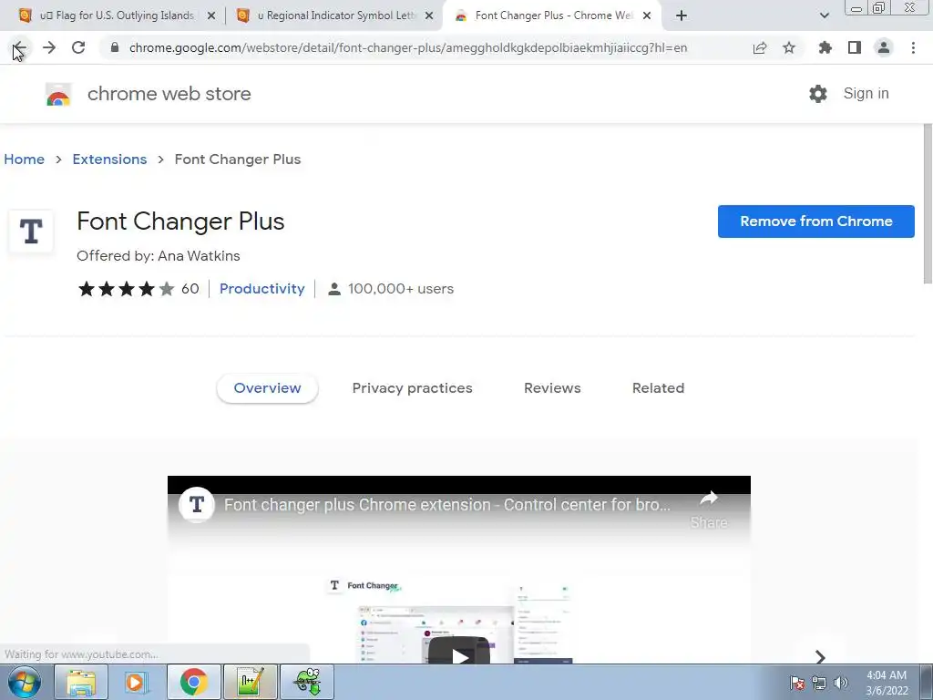This screenshot has width=933, height=700.
Task: Close the Font Changer Plus tab
Action: point(647,15)
